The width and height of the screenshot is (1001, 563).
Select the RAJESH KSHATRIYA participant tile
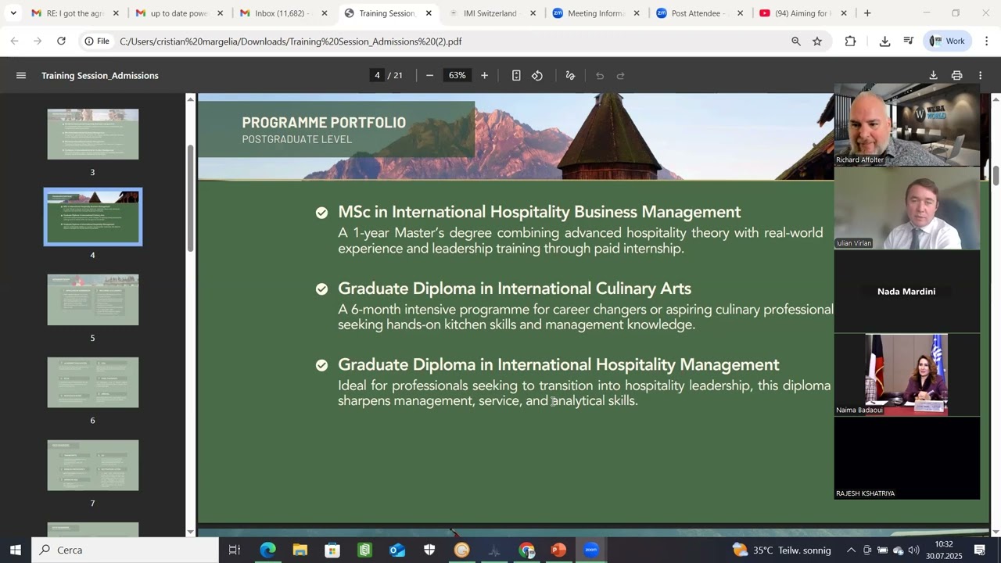click(907, 458)
